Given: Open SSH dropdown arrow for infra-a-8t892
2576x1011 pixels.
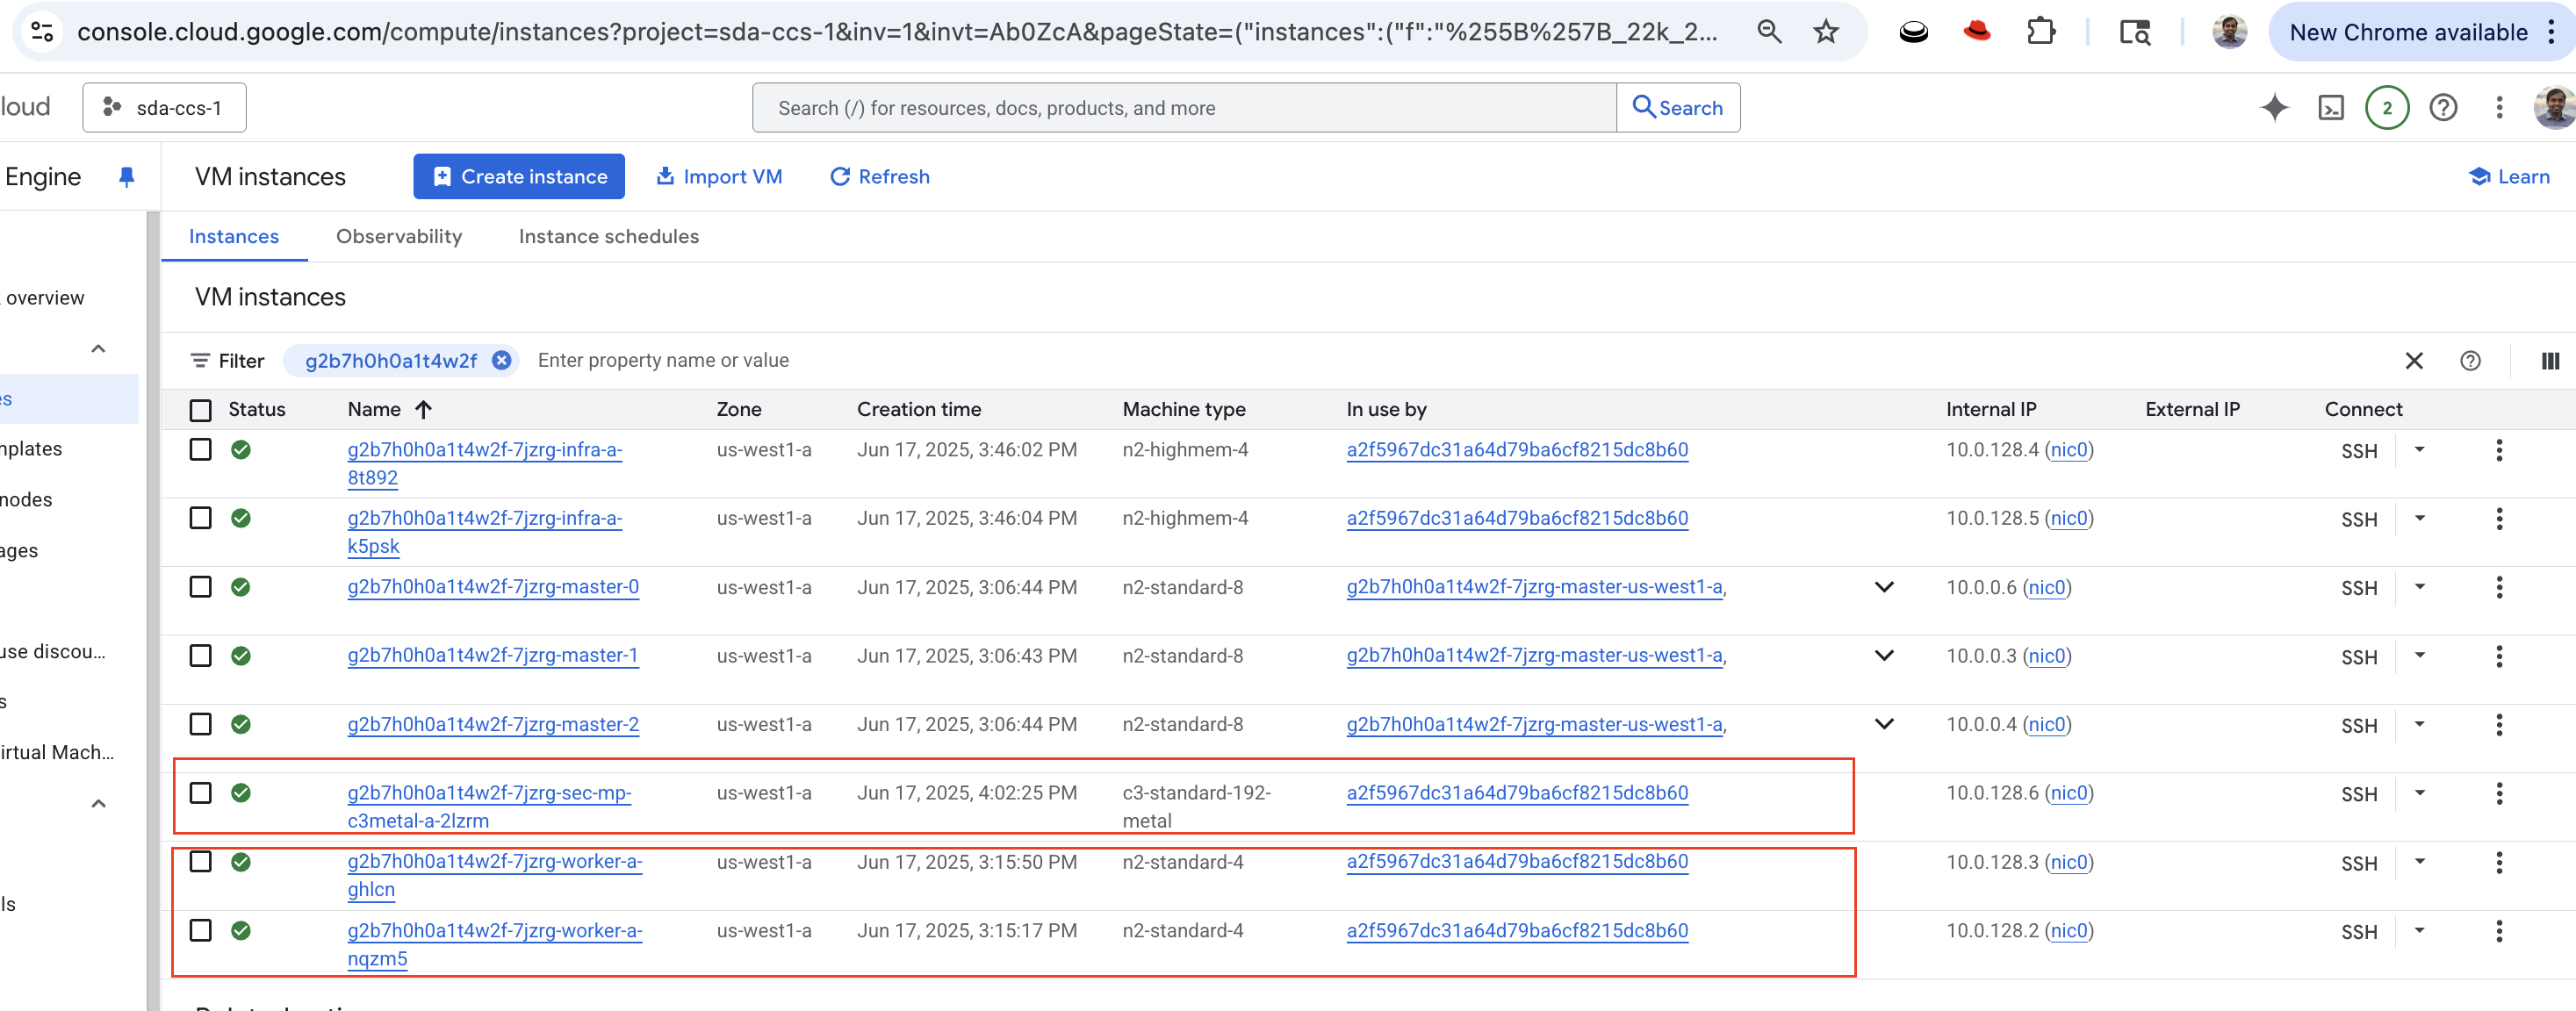Looking at the screenshot, I should (x=2419, y=450).
